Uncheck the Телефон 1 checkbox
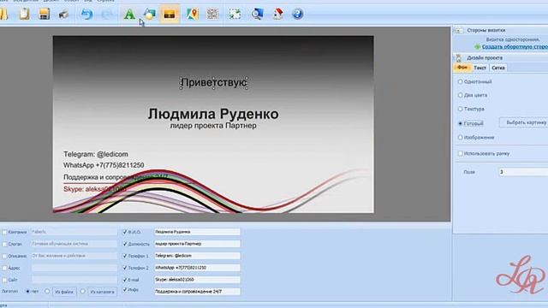The image size is (548, 308). [x=125, y=256]
